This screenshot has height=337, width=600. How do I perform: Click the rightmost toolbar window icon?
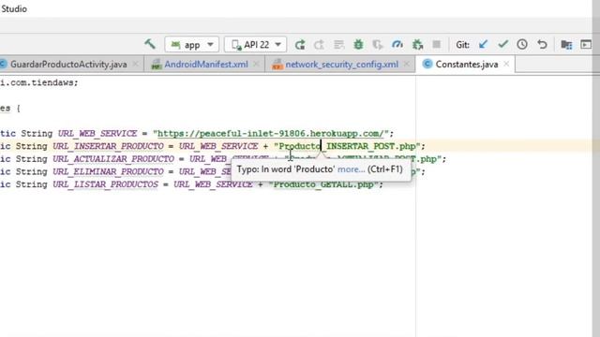pyautogui.click(x=586, y=45)
